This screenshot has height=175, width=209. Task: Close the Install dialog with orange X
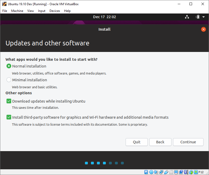pos(204,29)
